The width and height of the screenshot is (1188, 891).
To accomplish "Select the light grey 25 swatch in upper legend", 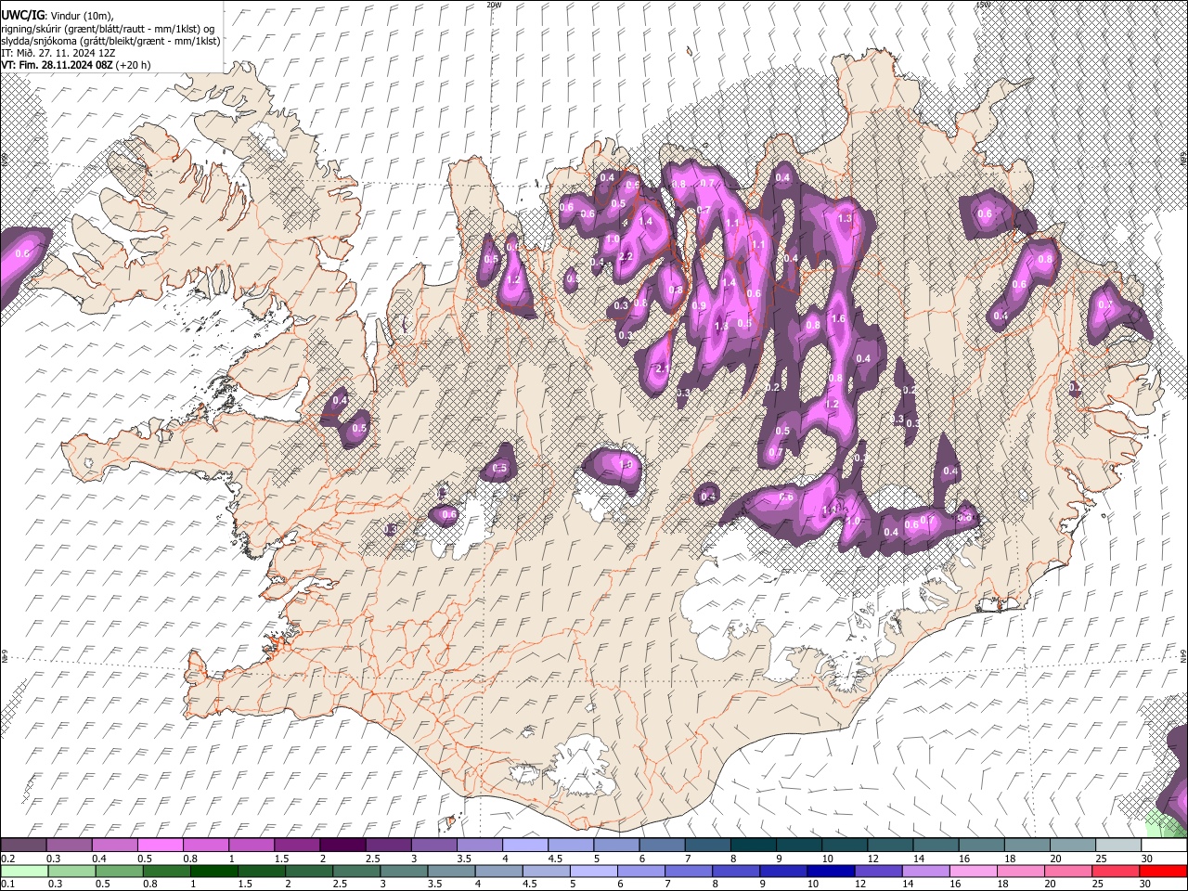I will click(1118, 846).
